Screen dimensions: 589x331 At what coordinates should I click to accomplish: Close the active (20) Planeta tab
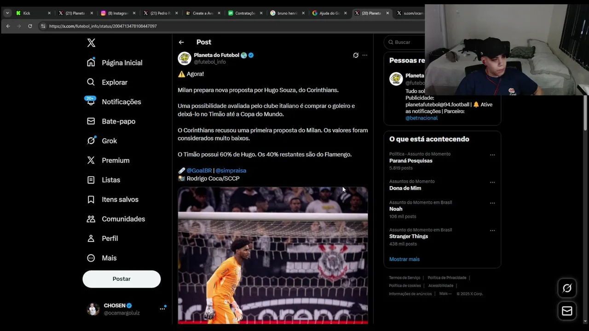(387, 13)
